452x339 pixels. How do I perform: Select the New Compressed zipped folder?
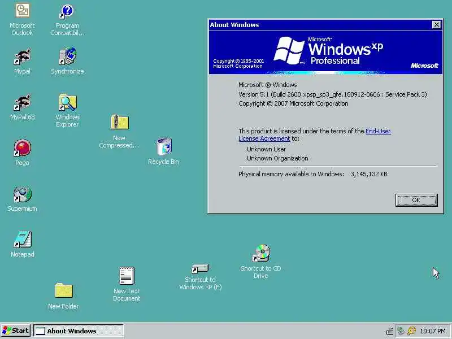pos(119,132)
